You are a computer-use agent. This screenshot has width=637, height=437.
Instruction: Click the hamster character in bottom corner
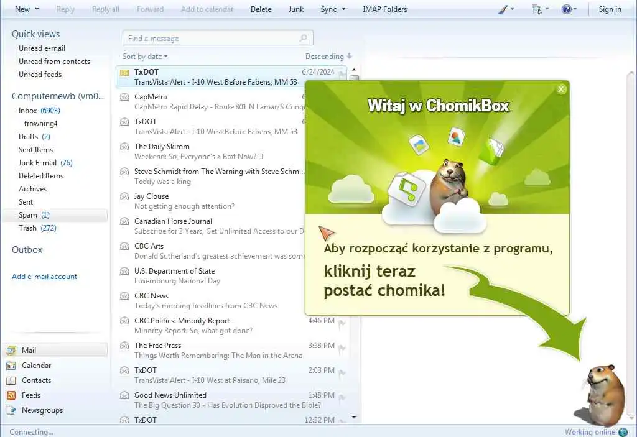click(x=600, y=395)
